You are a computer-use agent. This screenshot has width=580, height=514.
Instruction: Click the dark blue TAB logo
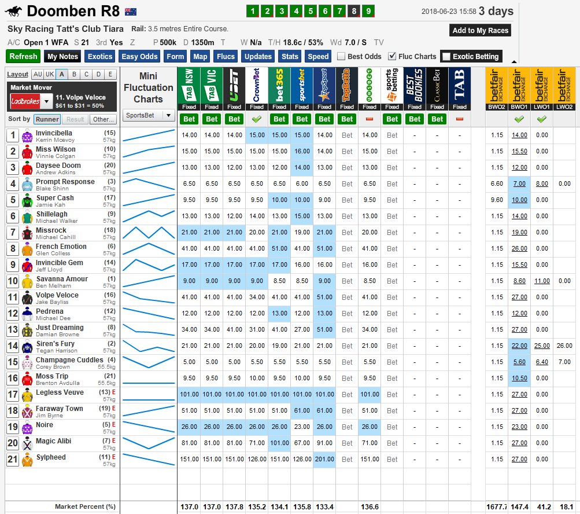pyautogui.click(x=460, y=85)
